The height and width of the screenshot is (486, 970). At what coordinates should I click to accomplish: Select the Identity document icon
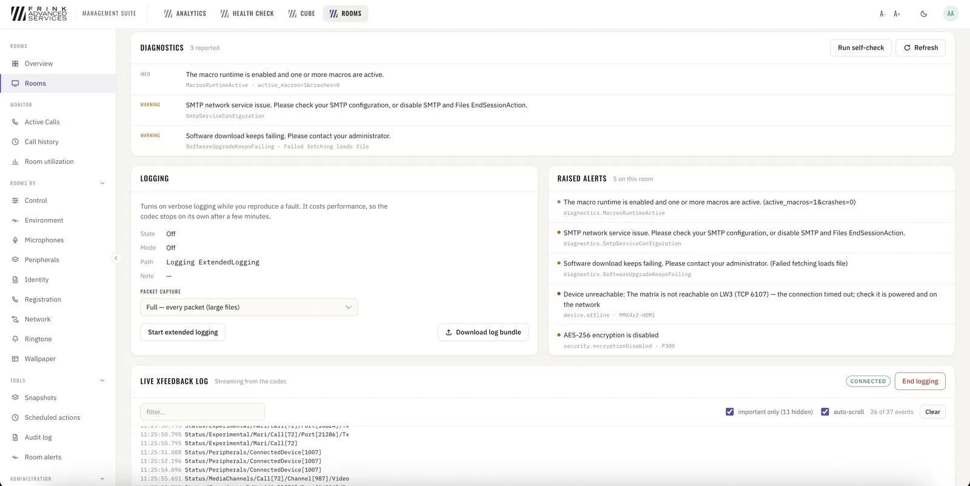(x=15, y=280)
